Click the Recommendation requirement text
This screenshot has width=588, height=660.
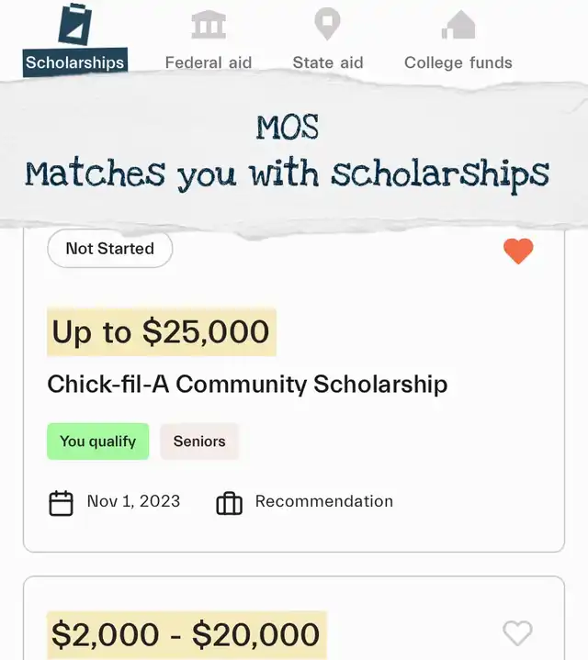(323, 501)
